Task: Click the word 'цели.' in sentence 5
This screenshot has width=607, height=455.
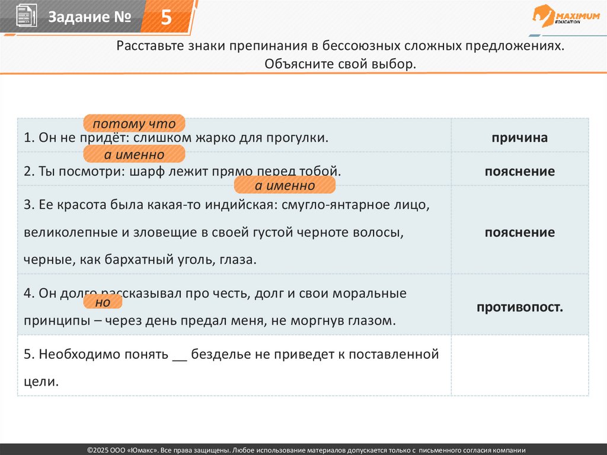Action: pos(41,382)
